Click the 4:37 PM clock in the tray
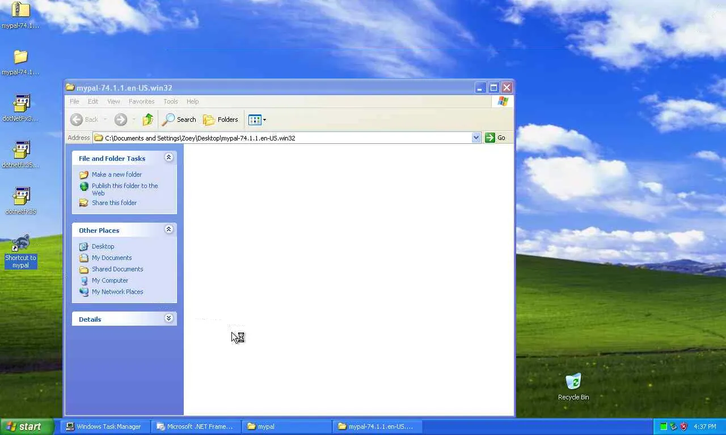The image size is (726, 435). pyautogui.click(x=705, y=427)
